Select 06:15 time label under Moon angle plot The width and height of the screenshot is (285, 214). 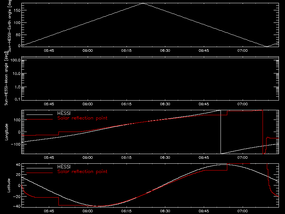126,104
